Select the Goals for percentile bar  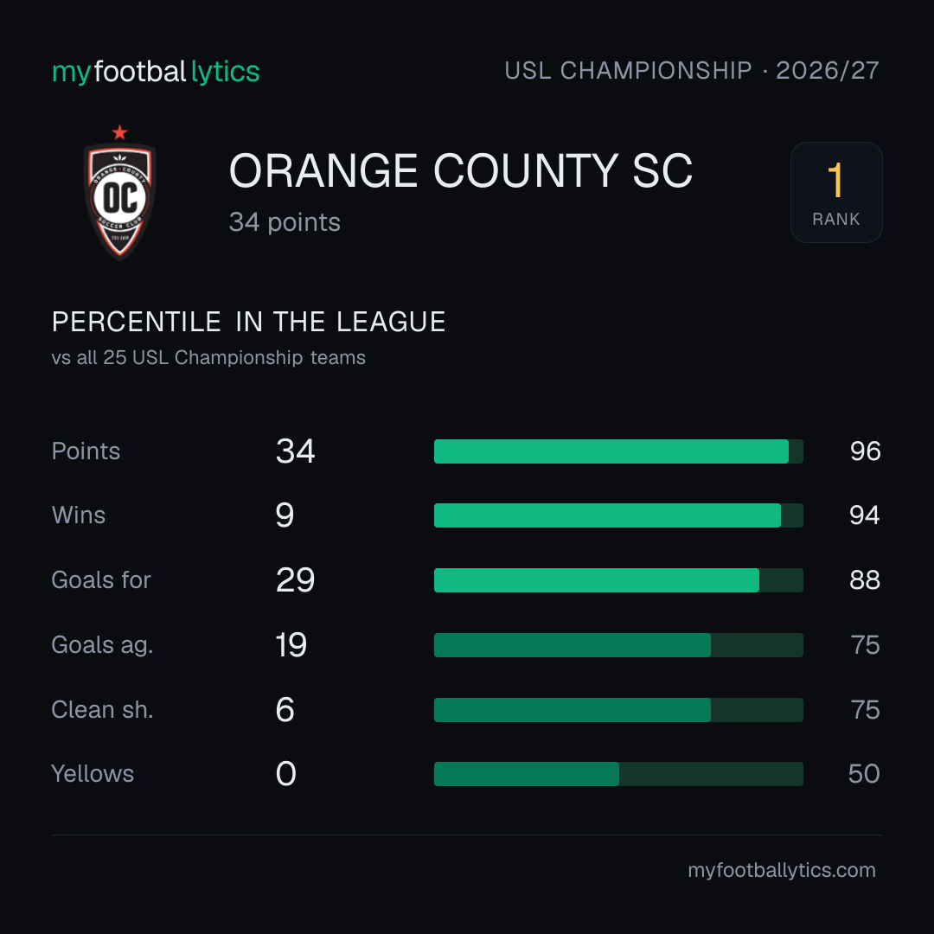click(x=618, y=580)
